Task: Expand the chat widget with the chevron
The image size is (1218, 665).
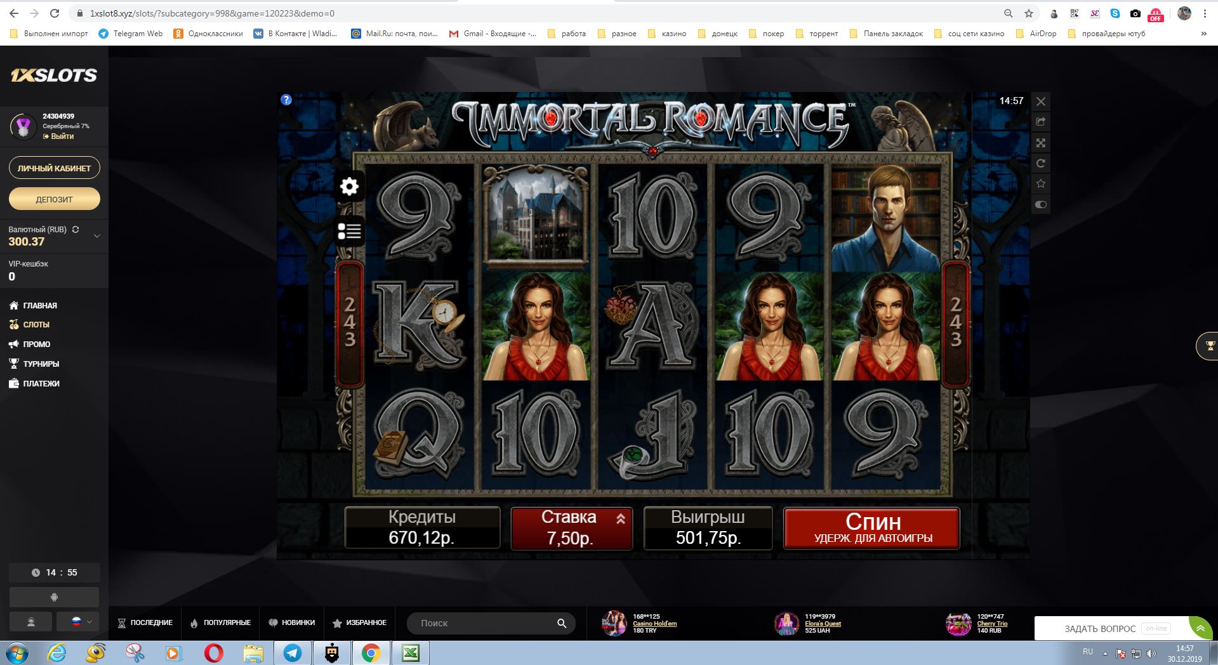Action: [x=1200, y=628]
